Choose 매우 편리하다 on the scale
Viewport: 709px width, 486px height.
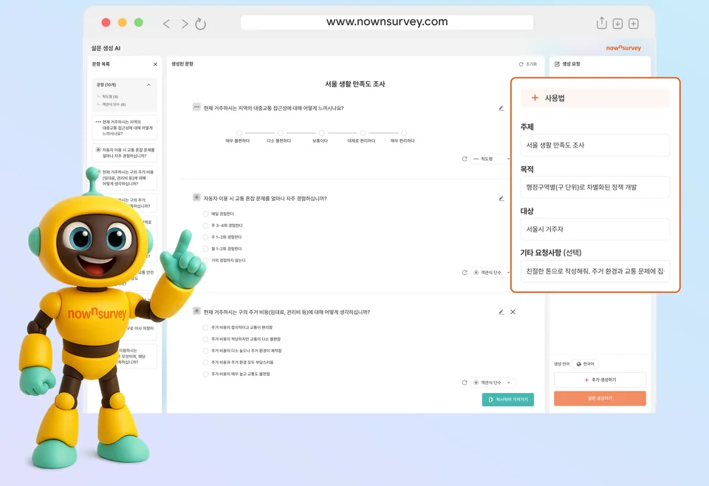pyautogui.click(x=404, y=133)
